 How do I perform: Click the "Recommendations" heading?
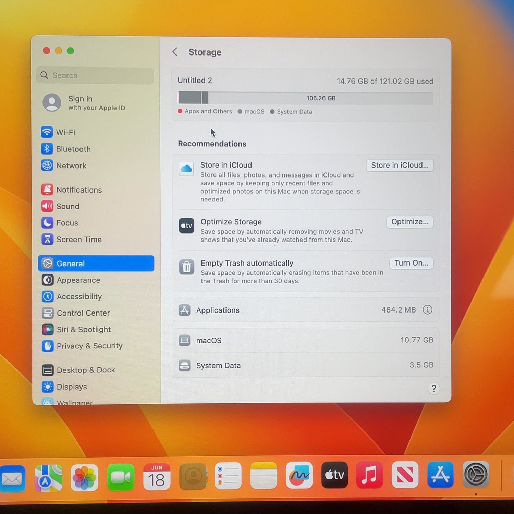click(x=212, y=144)
